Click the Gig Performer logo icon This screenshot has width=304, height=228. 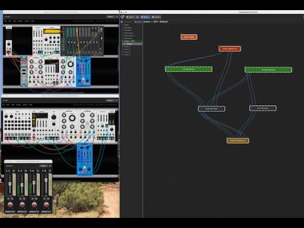pos(123,17)
